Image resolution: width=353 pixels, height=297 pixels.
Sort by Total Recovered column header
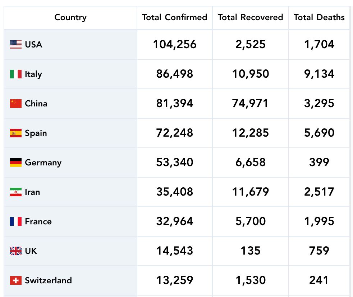point(251,17)
